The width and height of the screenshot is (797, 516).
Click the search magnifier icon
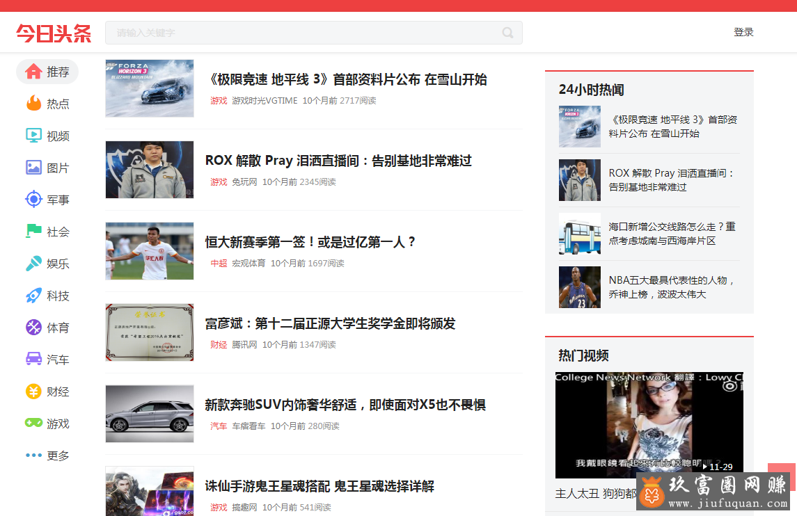click(x=507, y=33)
